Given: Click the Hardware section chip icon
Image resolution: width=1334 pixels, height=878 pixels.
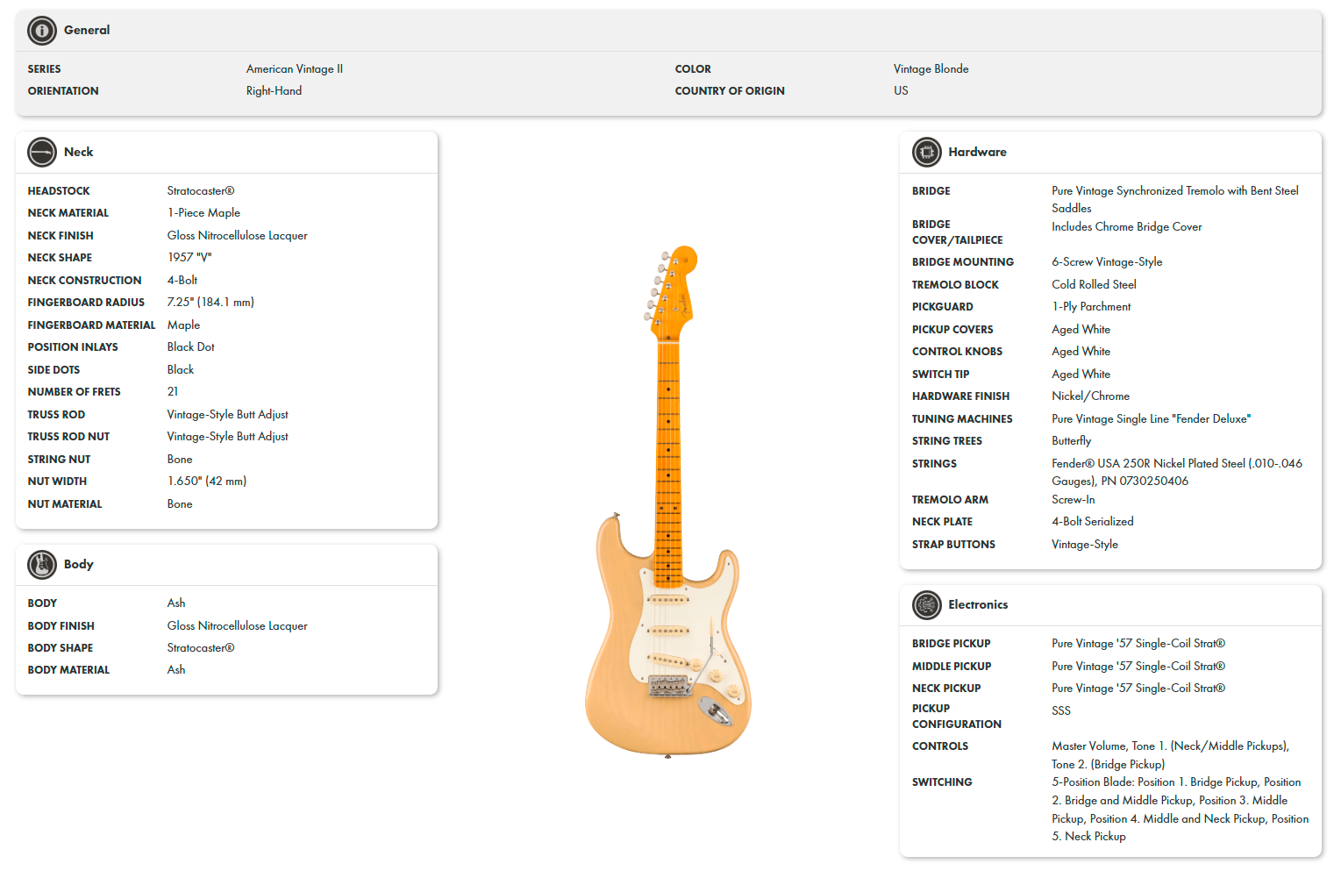Looking at the screenshot, I should [926, 153].
